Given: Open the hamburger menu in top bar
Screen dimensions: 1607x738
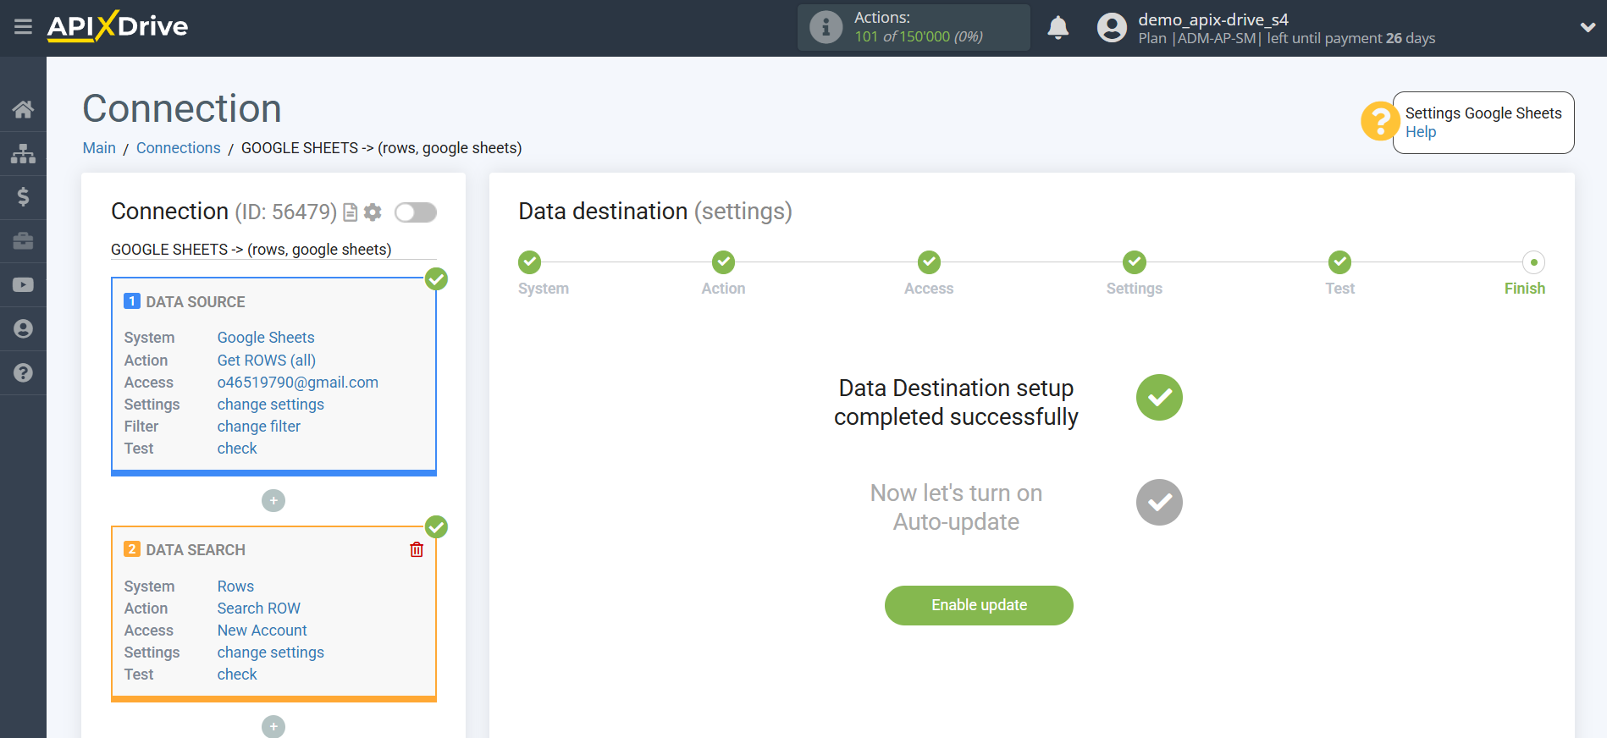Looking at the screenshot, I should 23,27.
